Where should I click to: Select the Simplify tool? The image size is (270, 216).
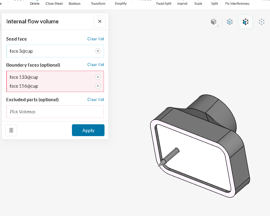(121, 4)
